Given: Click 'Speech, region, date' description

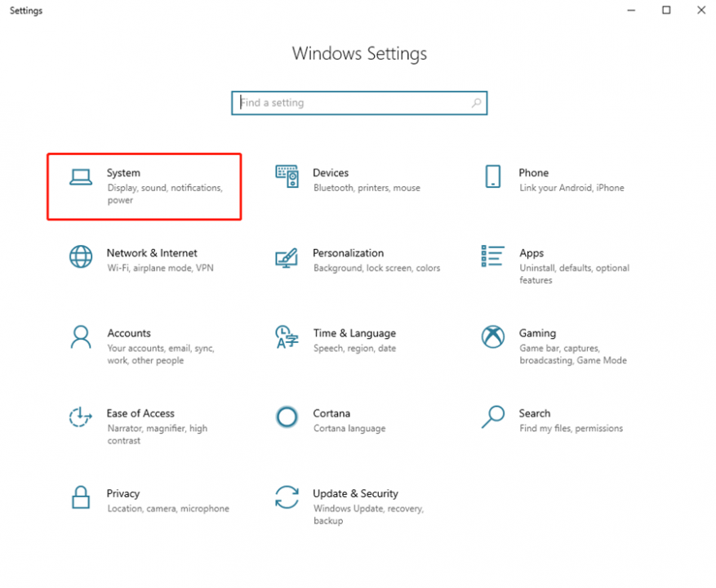Looking at the screenshot, I should 354,349.
